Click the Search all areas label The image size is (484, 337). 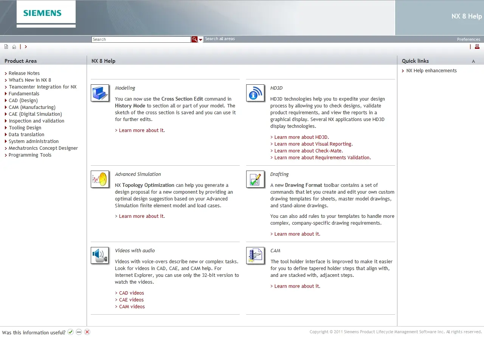point(220,39)
